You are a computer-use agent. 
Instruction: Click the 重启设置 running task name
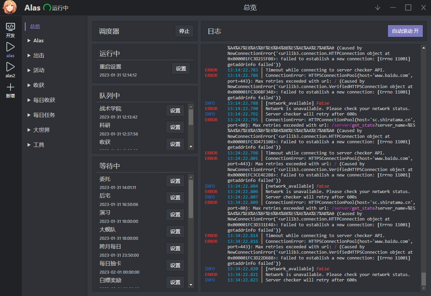pos(110,67)
